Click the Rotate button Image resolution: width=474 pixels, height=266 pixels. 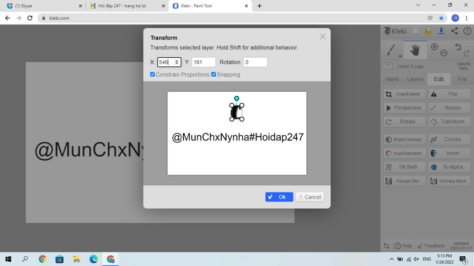[404, 121]
